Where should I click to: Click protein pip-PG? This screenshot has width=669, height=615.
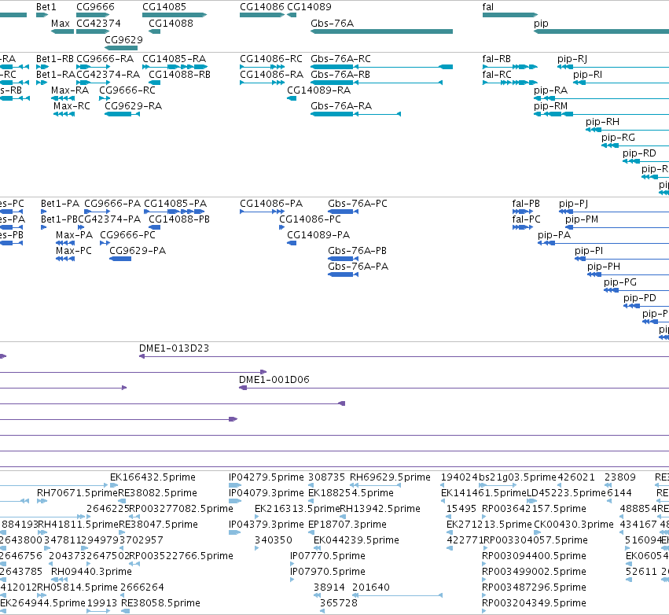coord(620,282)
